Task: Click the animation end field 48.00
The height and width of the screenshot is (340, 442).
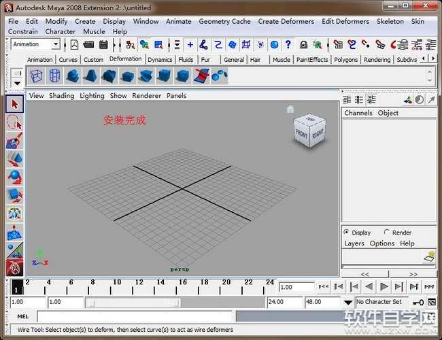Action: (x=322, y=302)
